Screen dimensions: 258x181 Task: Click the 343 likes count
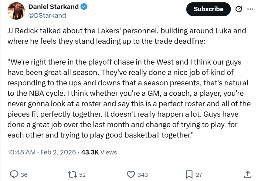click(142, 175)
